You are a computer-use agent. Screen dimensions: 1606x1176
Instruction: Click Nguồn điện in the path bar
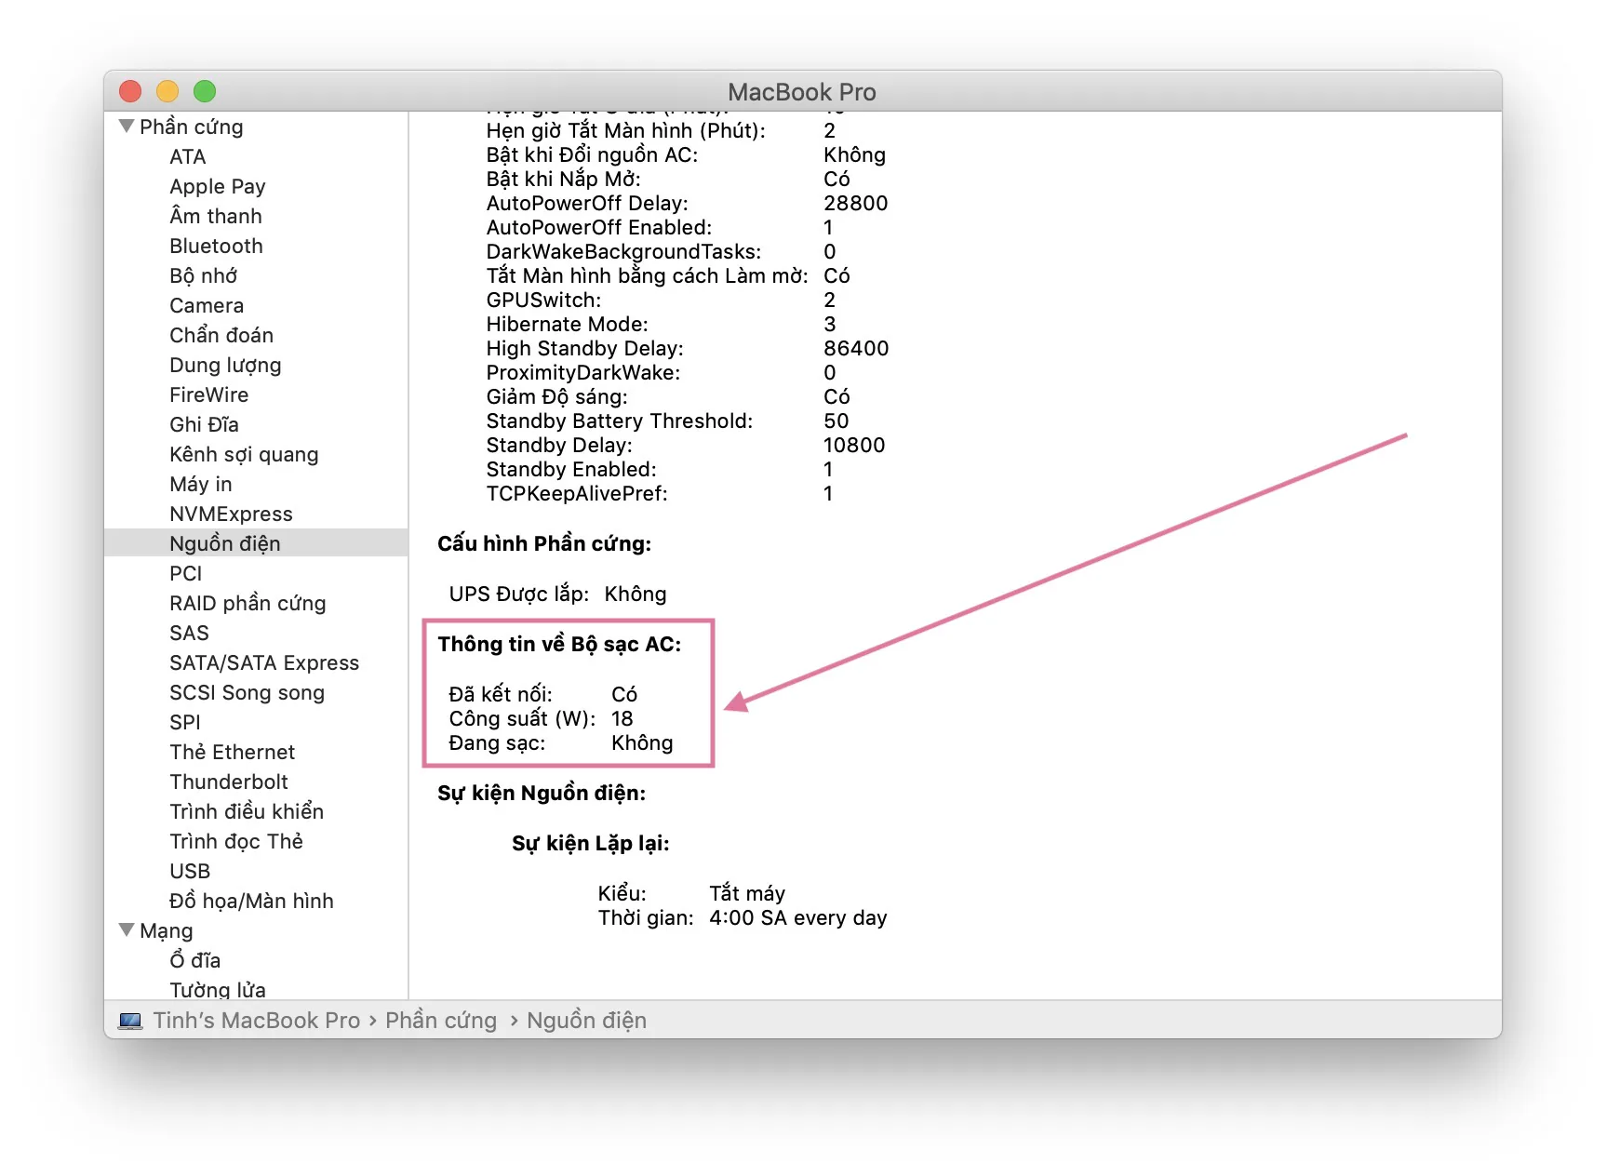[x=586, y=1021]
